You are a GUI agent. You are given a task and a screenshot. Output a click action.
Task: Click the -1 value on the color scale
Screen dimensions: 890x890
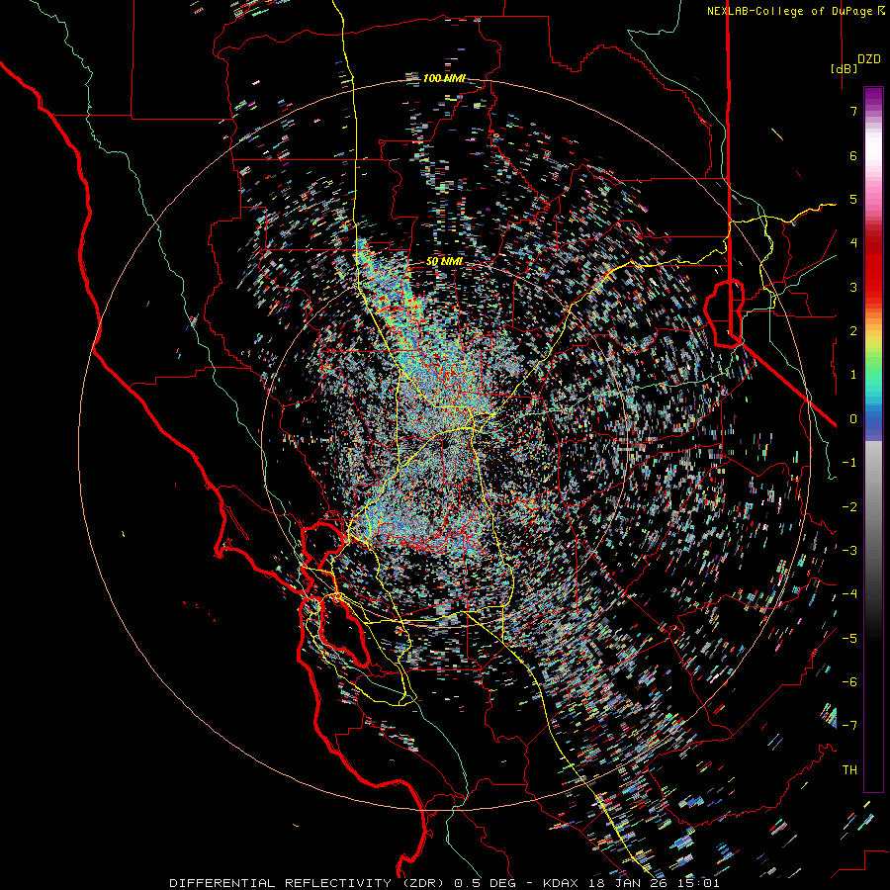849,463
